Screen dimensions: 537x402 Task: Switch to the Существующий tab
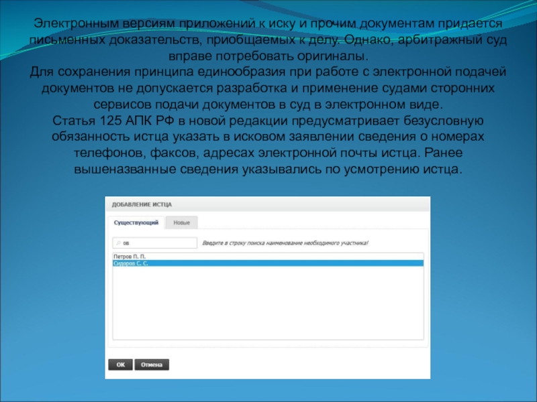coord(136,222)
